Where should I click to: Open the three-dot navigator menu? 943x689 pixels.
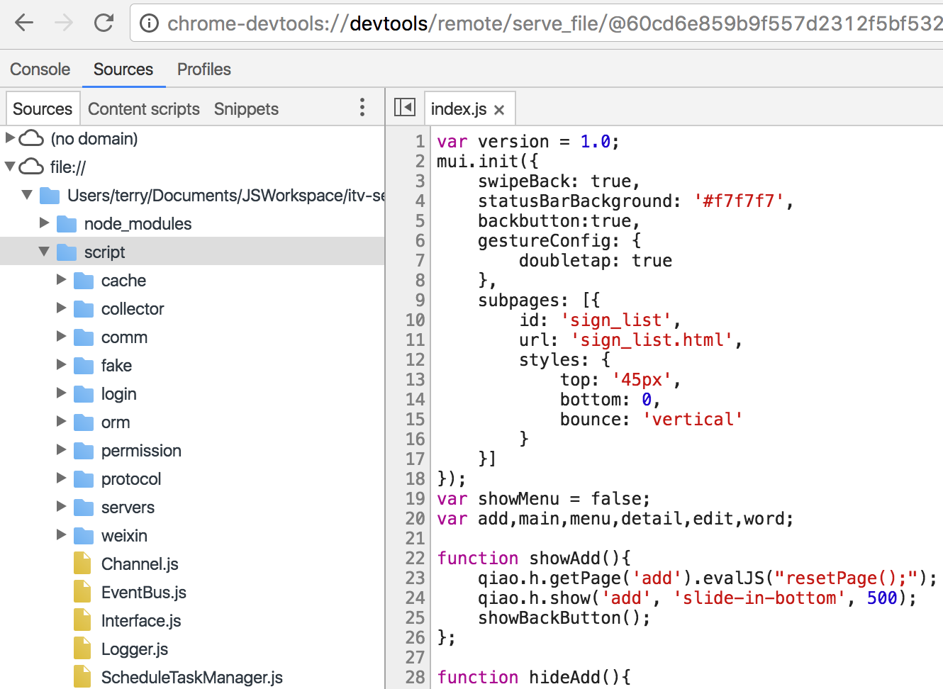click(362, 108)
